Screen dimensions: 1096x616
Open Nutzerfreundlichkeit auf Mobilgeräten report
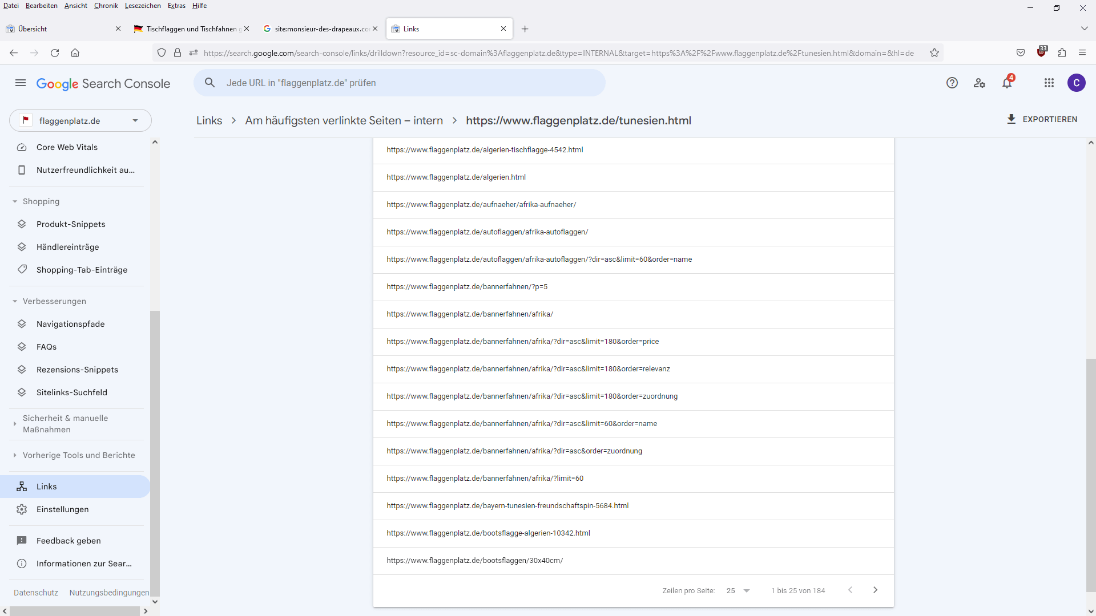pos(75,170)
